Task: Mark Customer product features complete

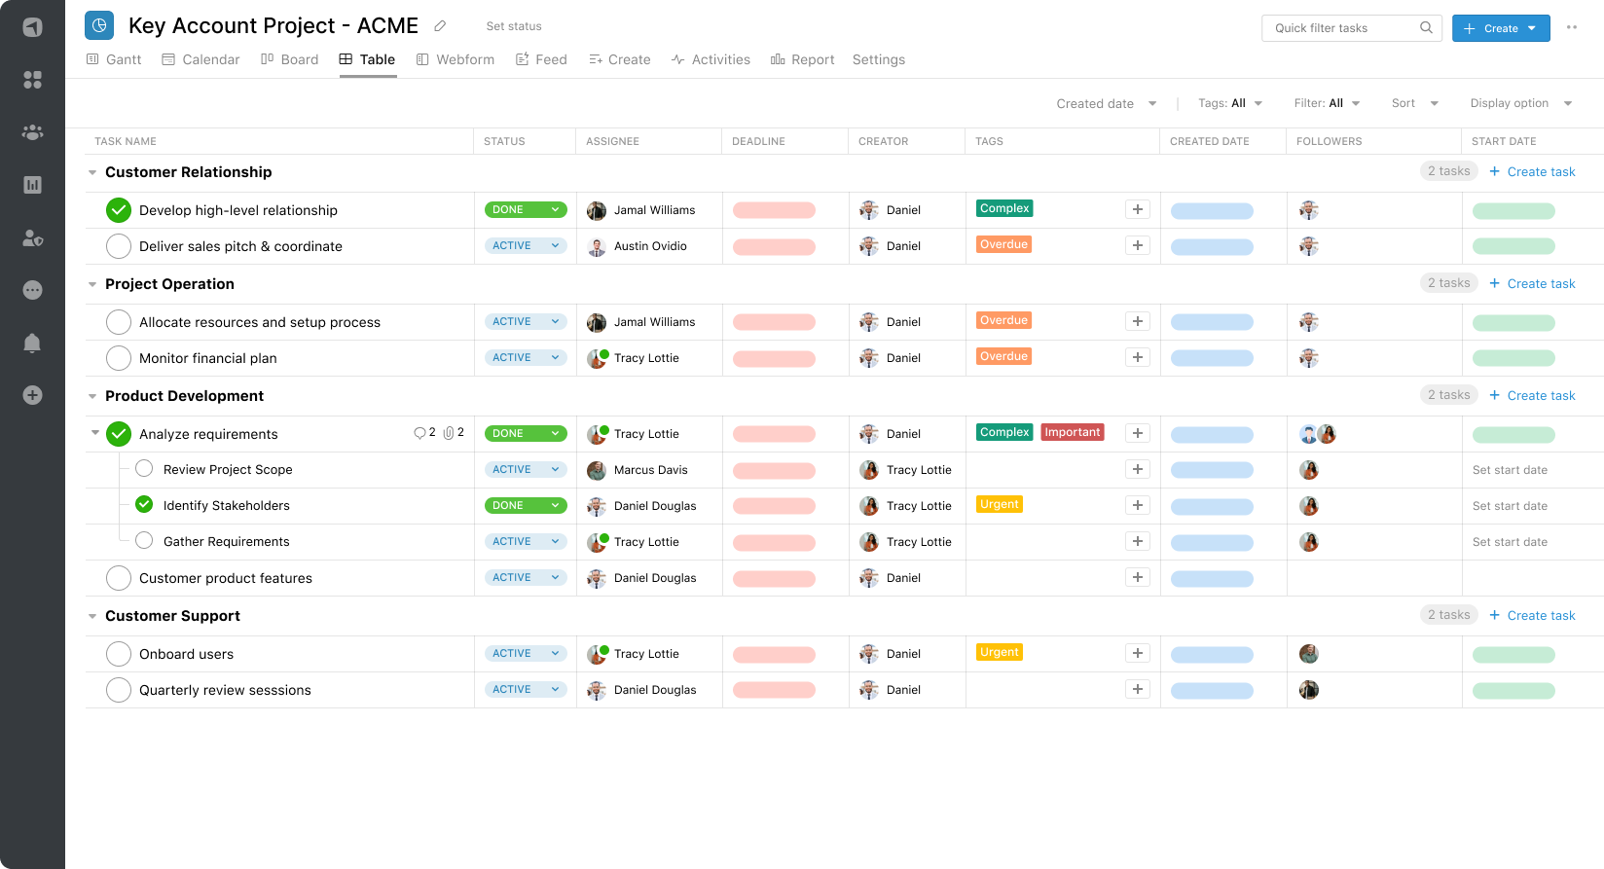Action: [119, 578]
